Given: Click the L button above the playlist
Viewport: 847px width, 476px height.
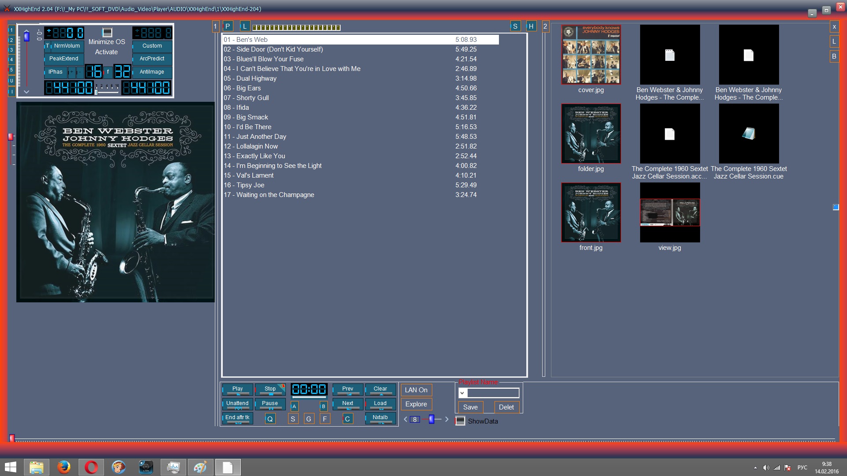Looking at the screenshot, I should (x=245, y=26).
